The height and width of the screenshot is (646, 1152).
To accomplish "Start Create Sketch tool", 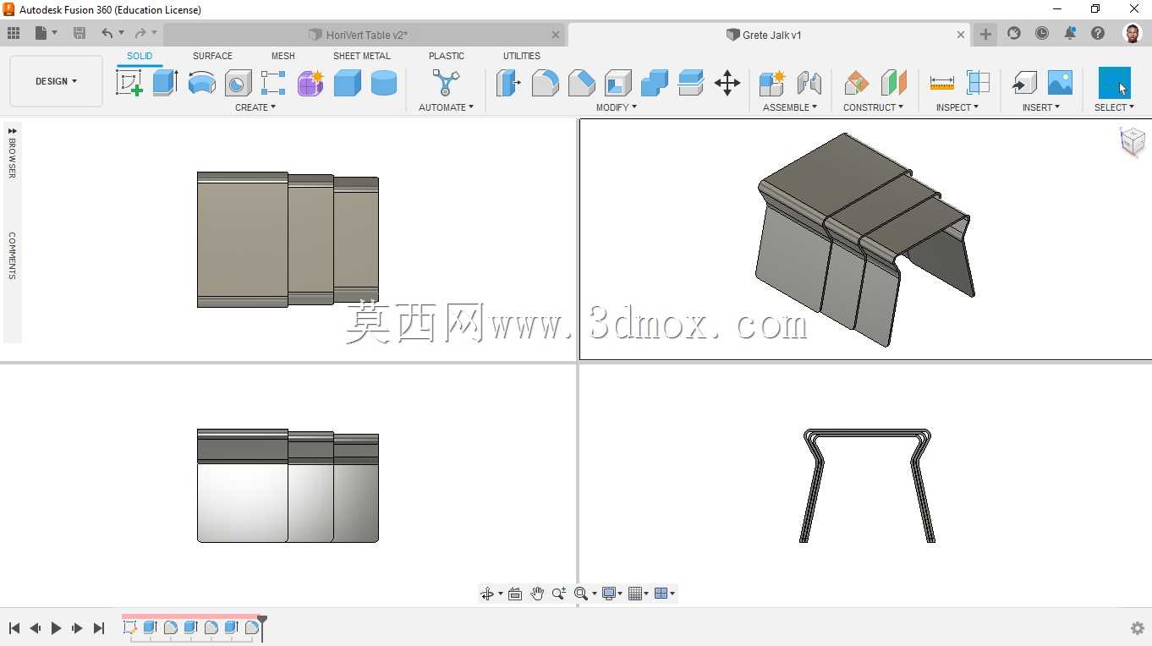I will (x=129, y=83).
